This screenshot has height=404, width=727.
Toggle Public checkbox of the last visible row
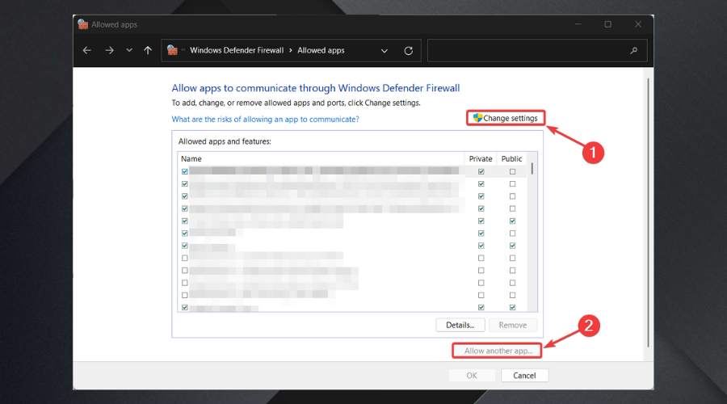(512, 308)
